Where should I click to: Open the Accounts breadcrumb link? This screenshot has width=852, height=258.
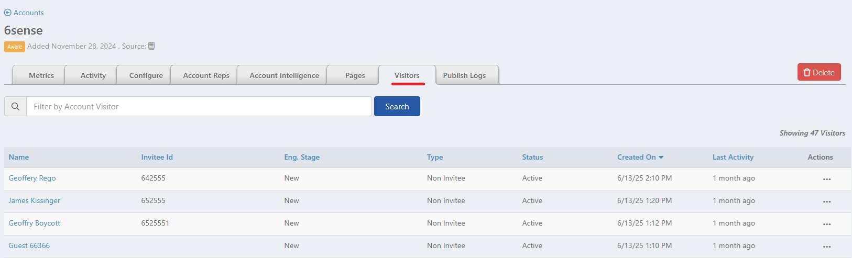coord(29,13)
